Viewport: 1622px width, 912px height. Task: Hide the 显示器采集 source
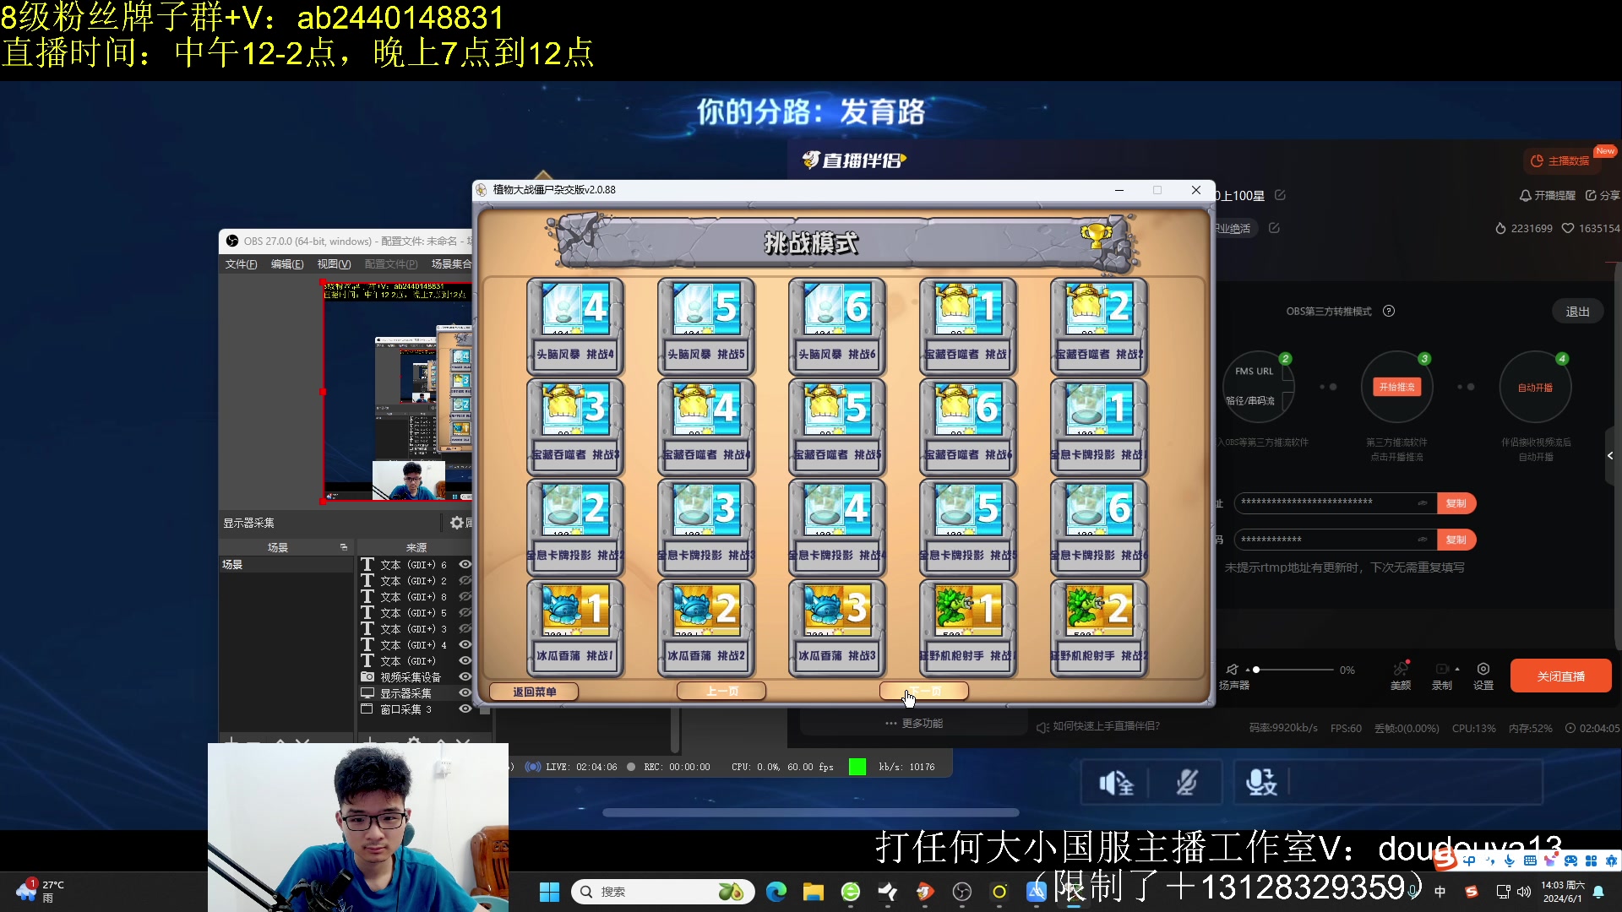tap(465, 692)
